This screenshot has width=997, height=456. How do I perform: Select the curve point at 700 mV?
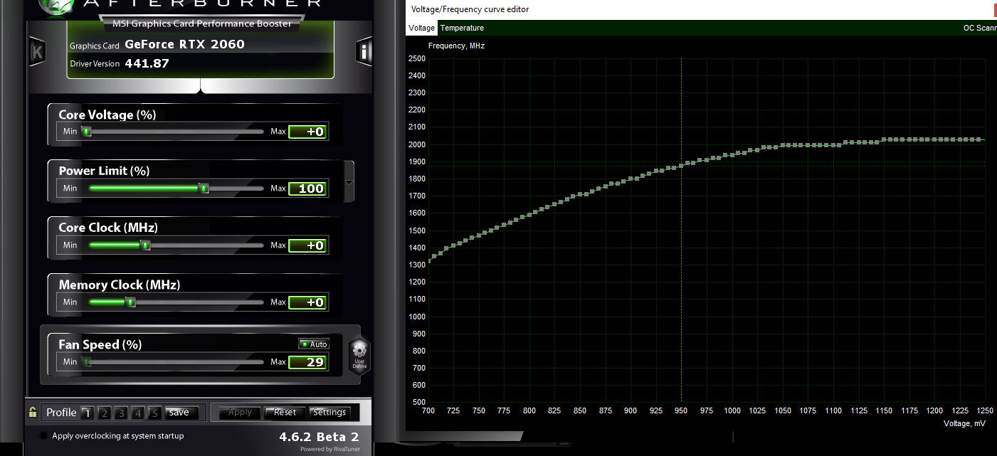pyautogui.click(x=429, y=260)
